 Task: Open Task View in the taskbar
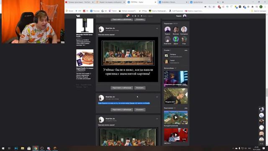coord(9,148)
